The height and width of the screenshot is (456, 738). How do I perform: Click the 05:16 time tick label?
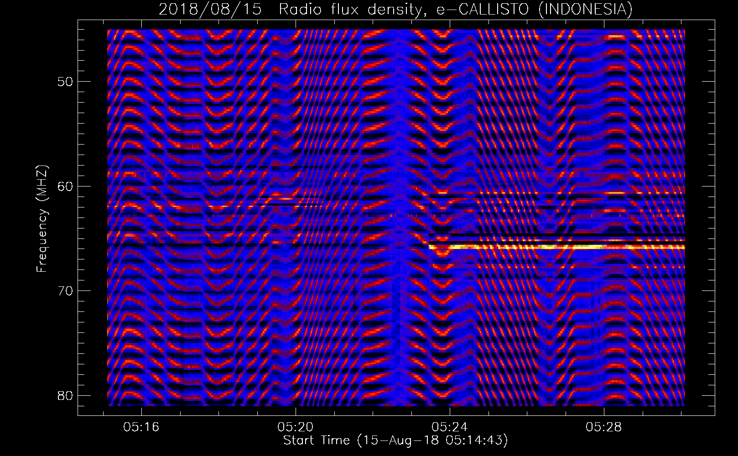[141, 427]
